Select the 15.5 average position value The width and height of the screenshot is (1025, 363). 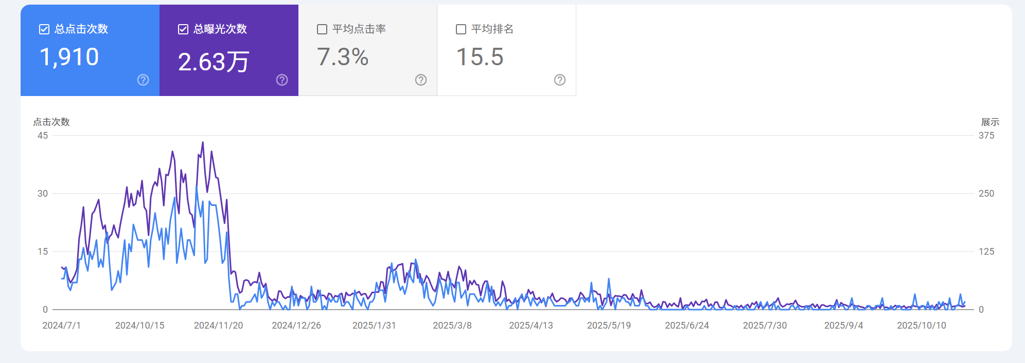[480, 57]
